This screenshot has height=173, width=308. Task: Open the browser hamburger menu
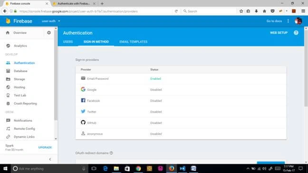coord(303,11)
